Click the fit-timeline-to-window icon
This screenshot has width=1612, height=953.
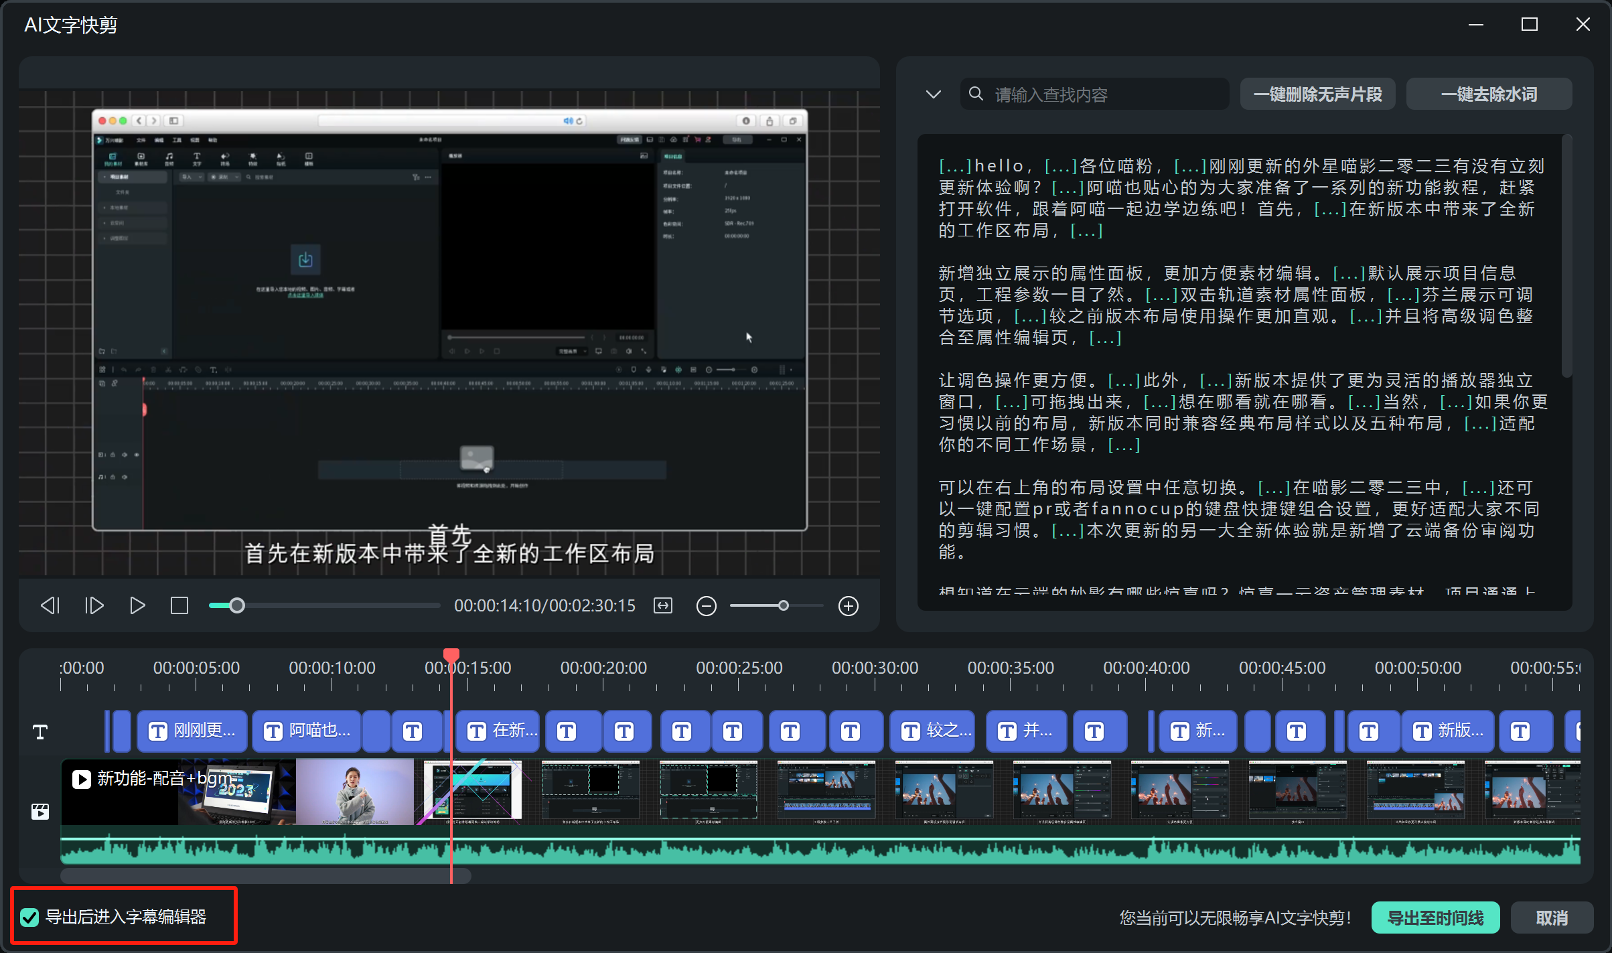pyautogui.click(x=663, y=606)
